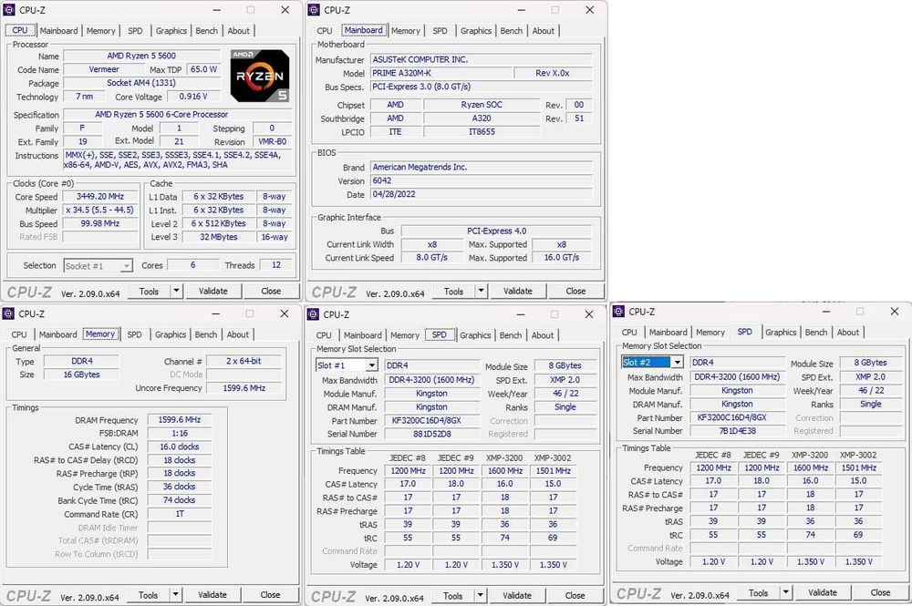This screenshot has width=912, height=606.
Task: Click Close button in Memory window
Action: (x=270, y=595)
